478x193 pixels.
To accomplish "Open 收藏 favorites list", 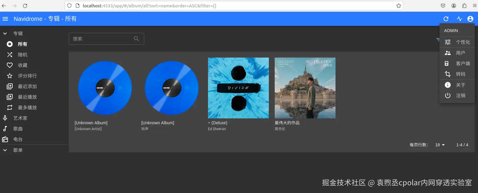I will [34, 65].
